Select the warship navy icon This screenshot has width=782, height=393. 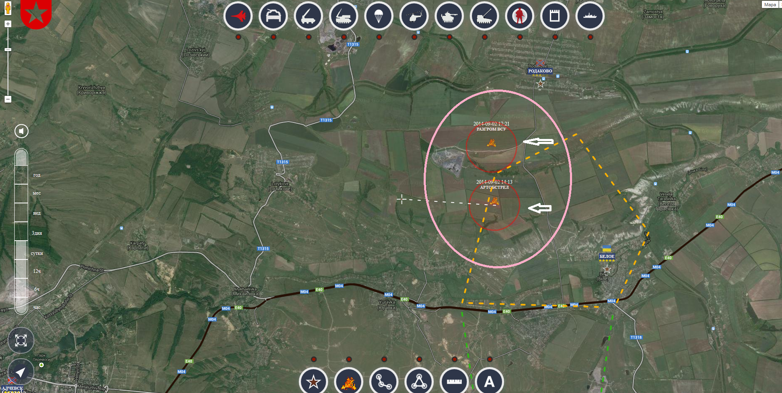click(x=590, y=16)
